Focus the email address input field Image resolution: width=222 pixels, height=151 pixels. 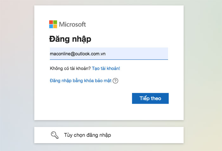109,54
